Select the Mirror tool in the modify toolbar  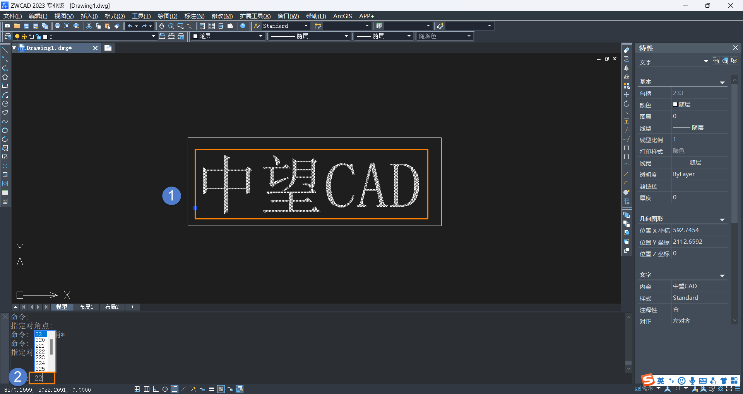coord(627,68)
